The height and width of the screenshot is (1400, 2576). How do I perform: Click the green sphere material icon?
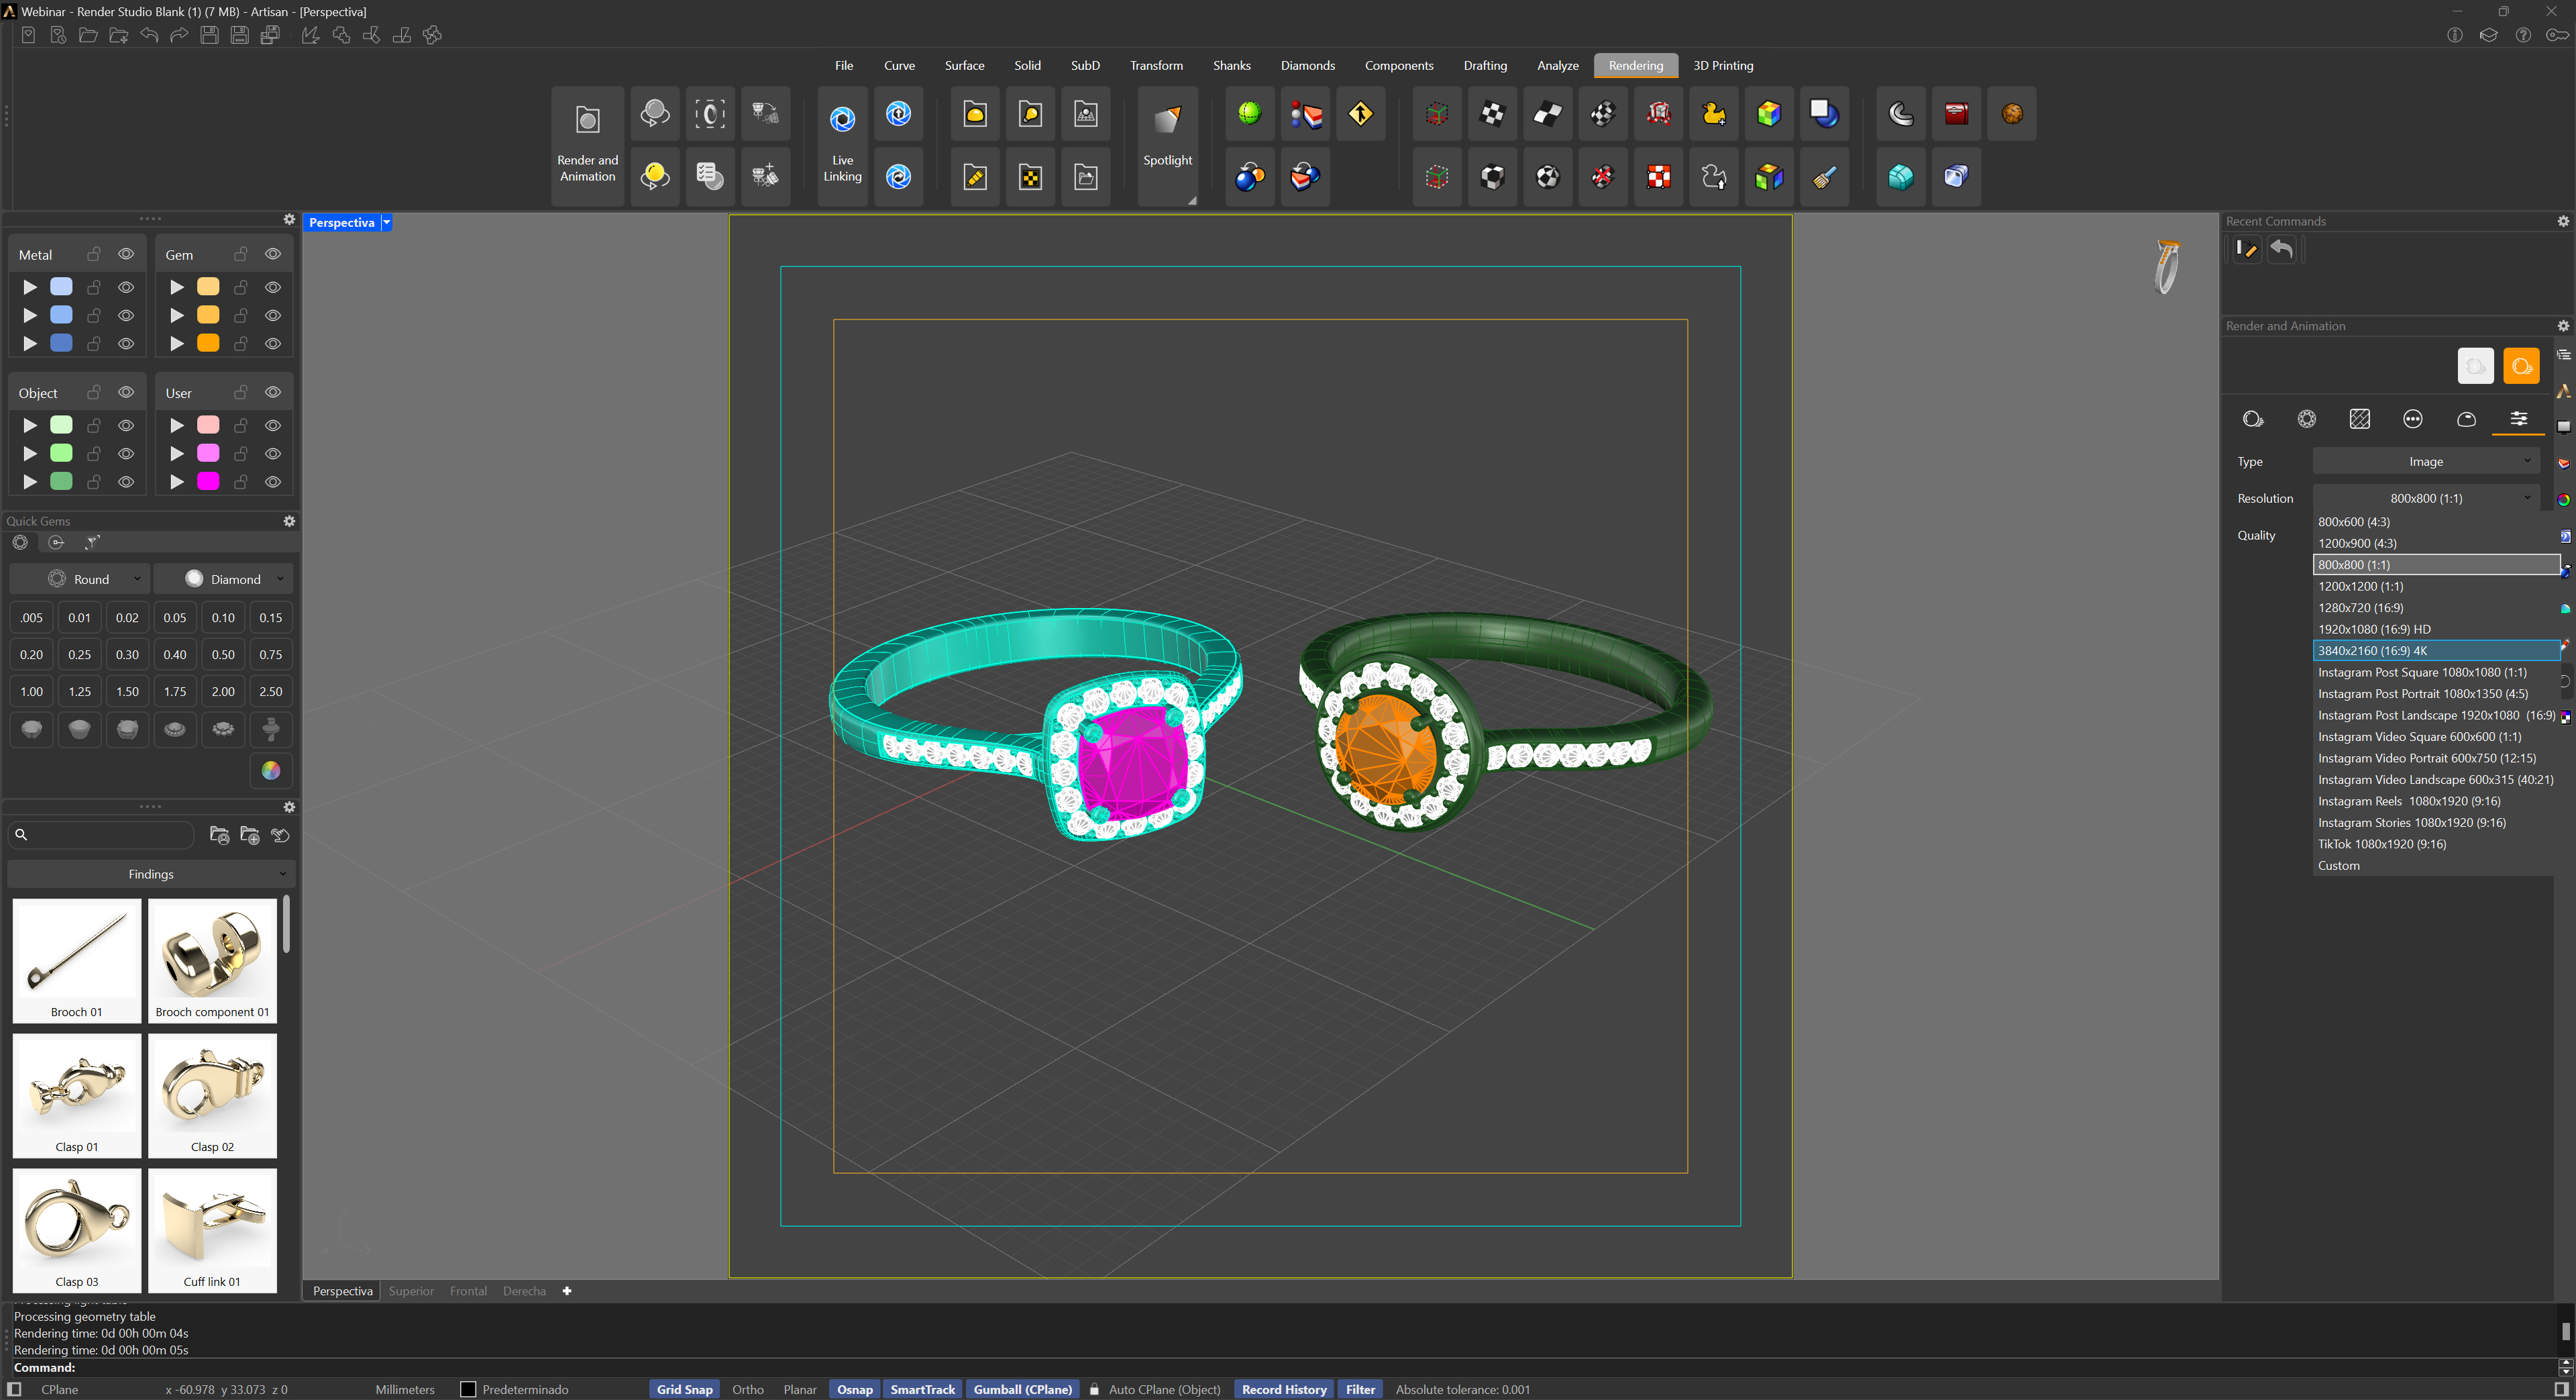[x=1249, y=114]
